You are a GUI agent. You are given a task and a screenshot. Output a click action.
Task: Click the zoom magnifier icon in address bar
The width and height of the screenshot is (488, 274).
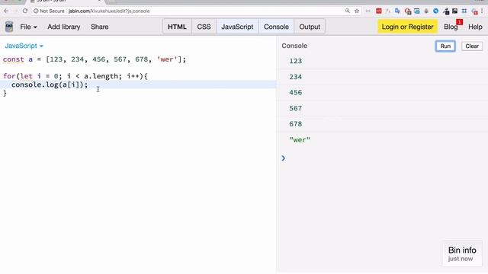[348, 11]
